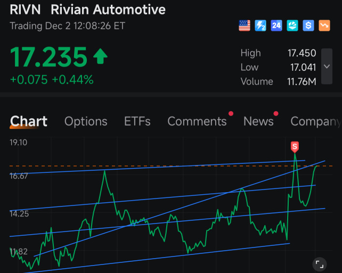Tap the fullscreen chart expand icon
Viewport: 342px width, 273px height.
(x=320, y=264)
